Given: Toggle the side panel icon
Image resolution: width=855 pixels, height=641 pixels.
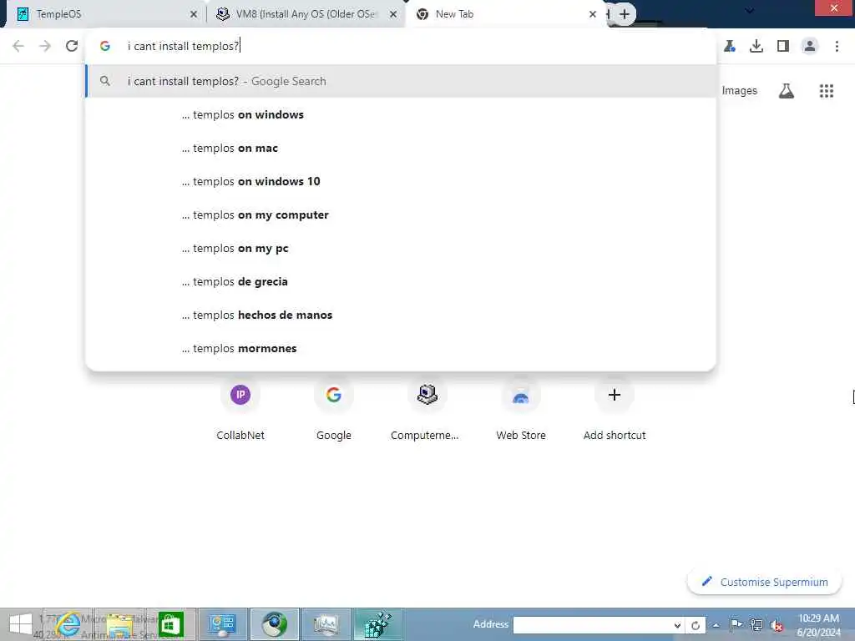Looking at the screenshot, I should coord(783,47).
